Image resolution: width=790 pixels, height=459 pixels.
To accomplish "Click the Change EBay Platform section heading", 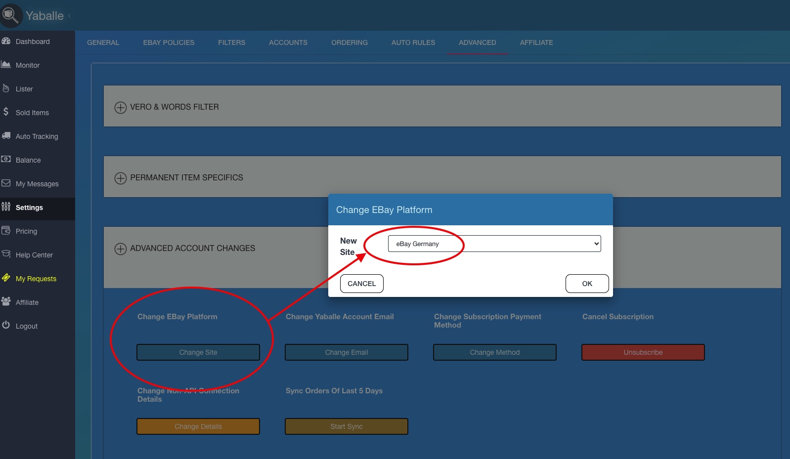I will pos(177,317).
